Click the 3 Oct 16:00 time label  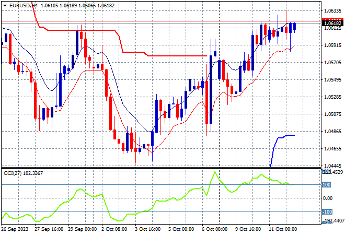(x=147, y=229)
